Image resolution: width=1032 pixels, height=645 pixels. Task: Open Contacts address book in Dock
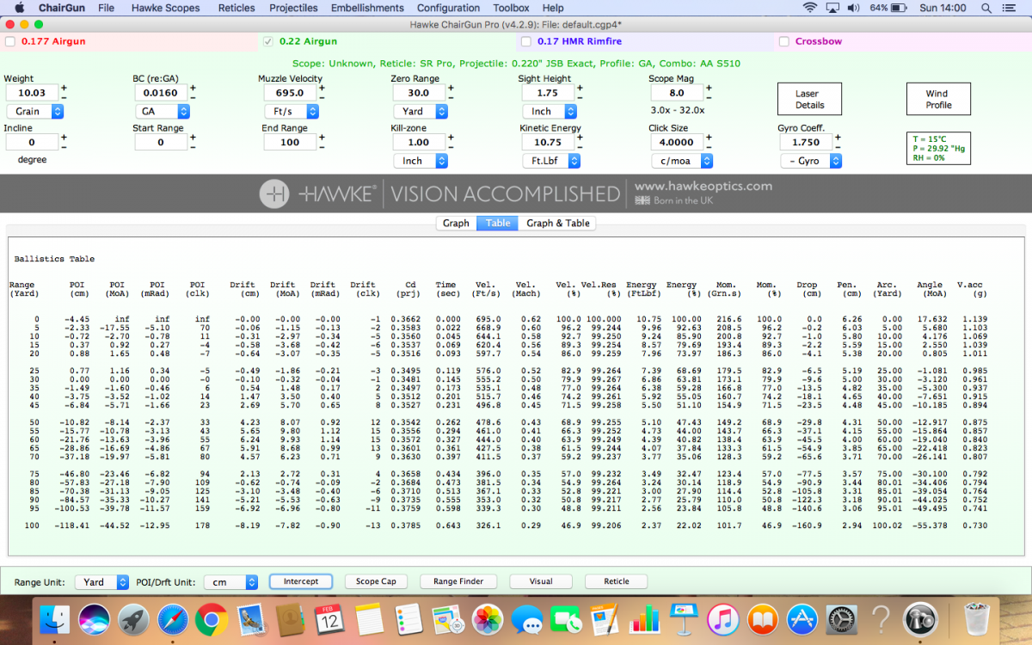[291, 618]
